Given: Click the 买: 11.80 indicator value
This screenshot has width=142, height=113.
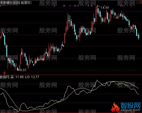Looking at the screenshot, I should click(x=17, y=77).
